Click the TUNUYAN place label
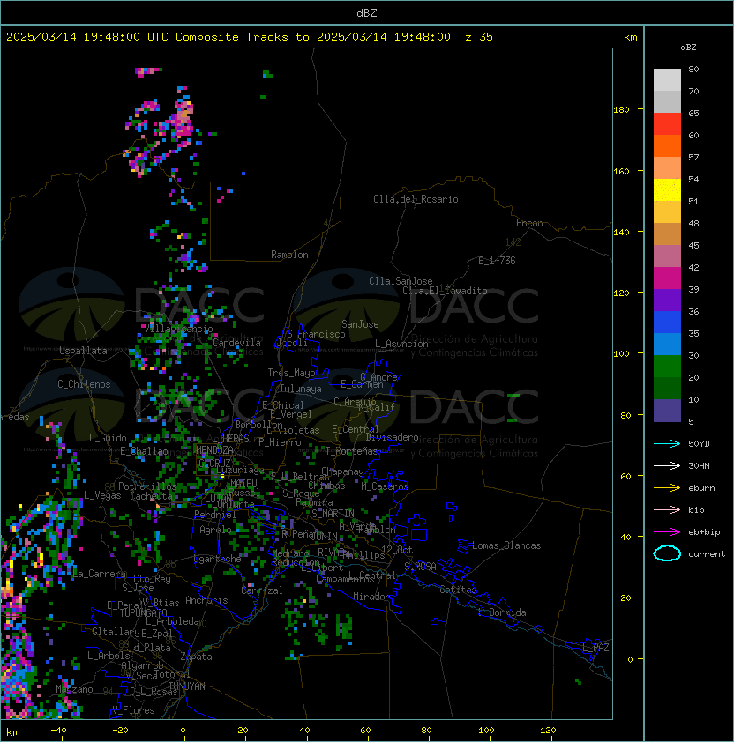The width and height of the screenshot is (734, 742). (x=187, y=686)
